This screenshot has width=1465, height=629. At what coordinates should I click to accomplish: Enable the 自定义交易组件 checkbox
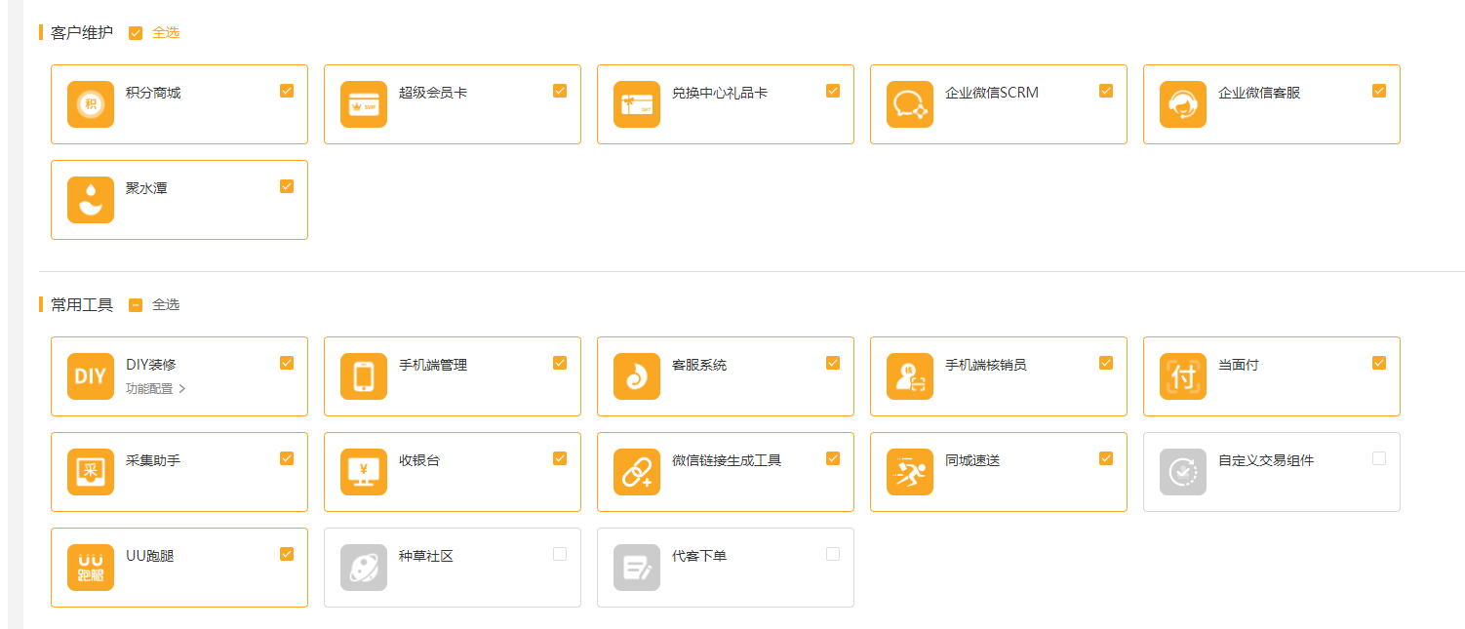click(1379, 458)
